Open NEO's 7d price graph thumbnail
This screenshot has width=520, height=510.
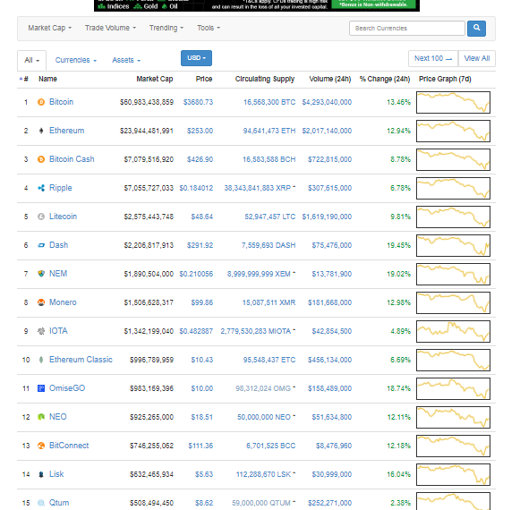[x=453, y=418]
